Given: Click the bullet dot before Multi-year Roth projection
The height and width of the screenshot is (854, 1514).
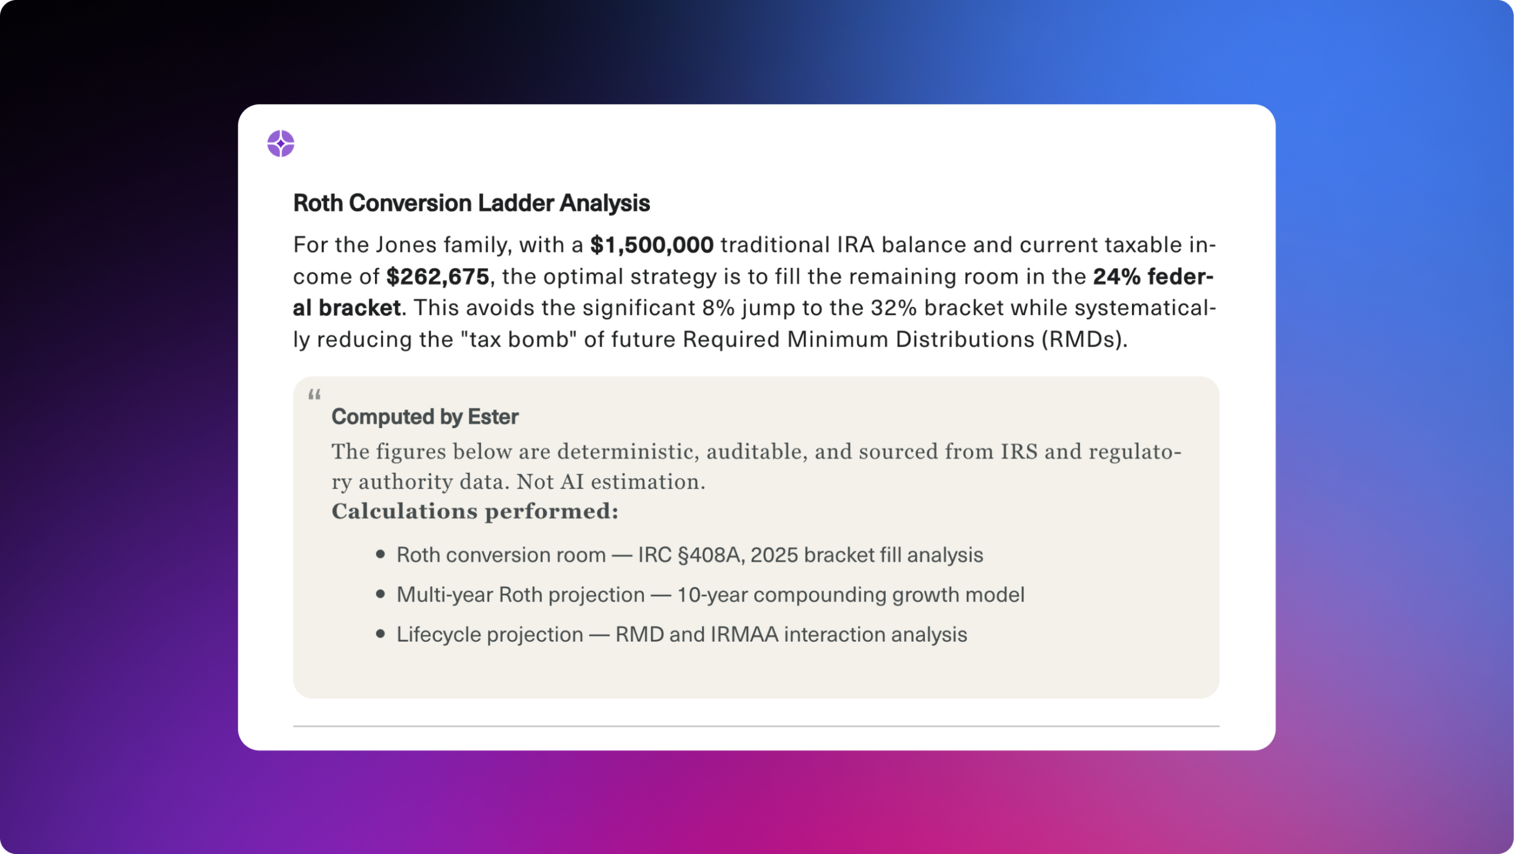Looking at the screenshot, I should (380, 594).
